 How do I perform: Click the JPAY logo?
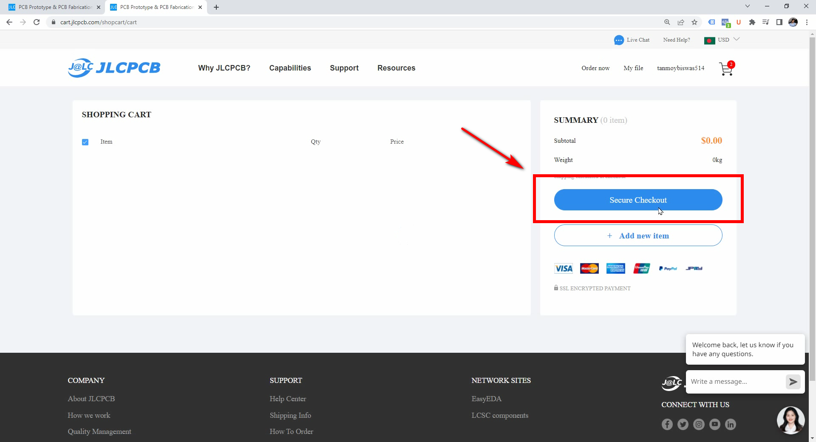(694, 268)
